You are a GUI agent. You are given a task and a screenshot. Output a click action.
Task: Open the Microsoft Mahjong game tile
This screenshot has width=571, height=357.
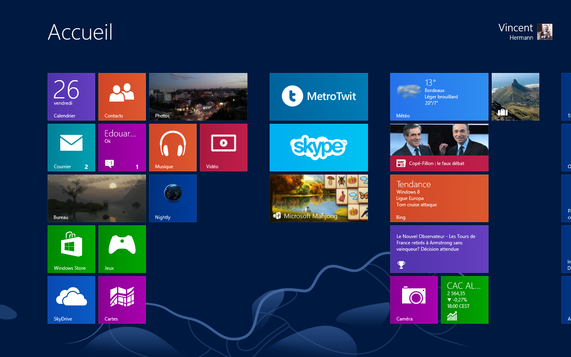tap(319, 198)
